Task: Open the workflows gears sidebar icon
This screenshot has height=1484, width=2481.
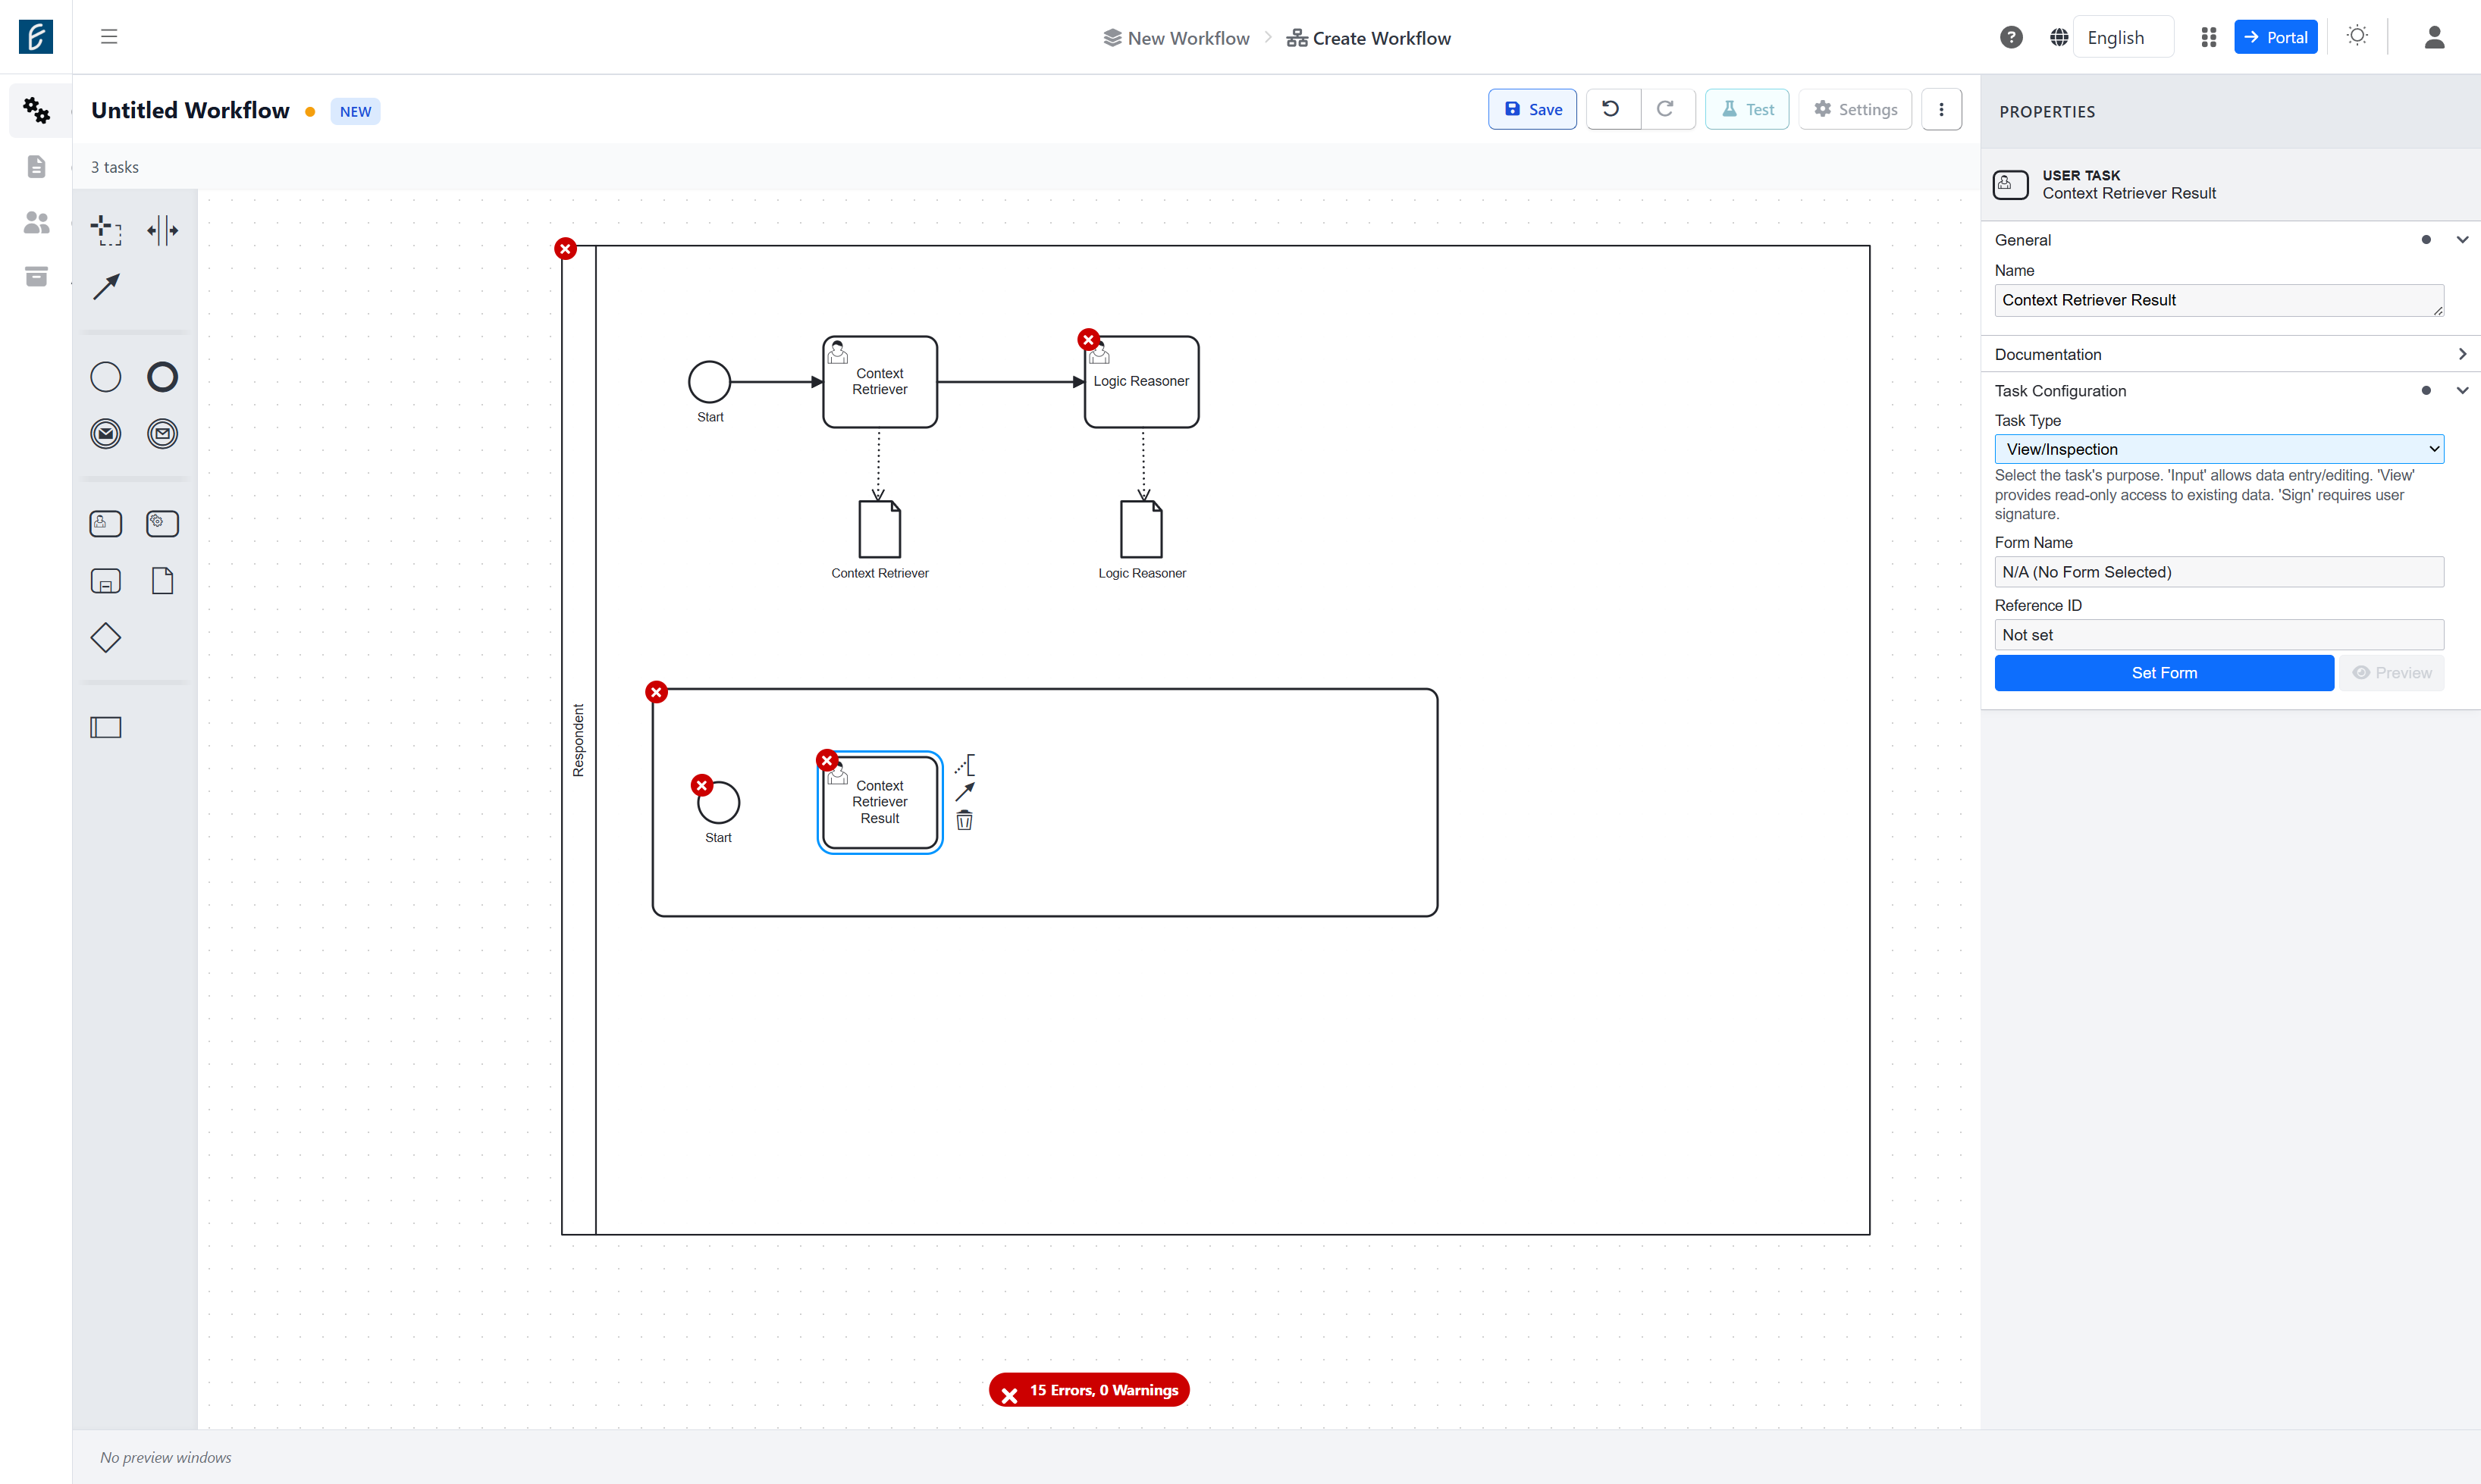Action: tap(36, 110)
